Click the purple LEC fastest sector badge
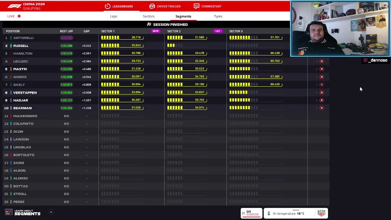The height and width of the screenshot is (220, 391). [x=218, y=31]
